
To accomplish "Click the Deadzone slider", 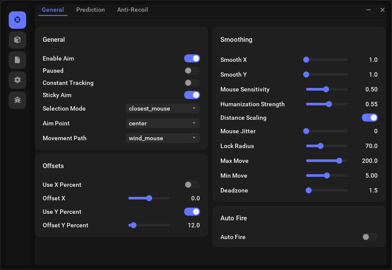I will [x=327, y=190].
